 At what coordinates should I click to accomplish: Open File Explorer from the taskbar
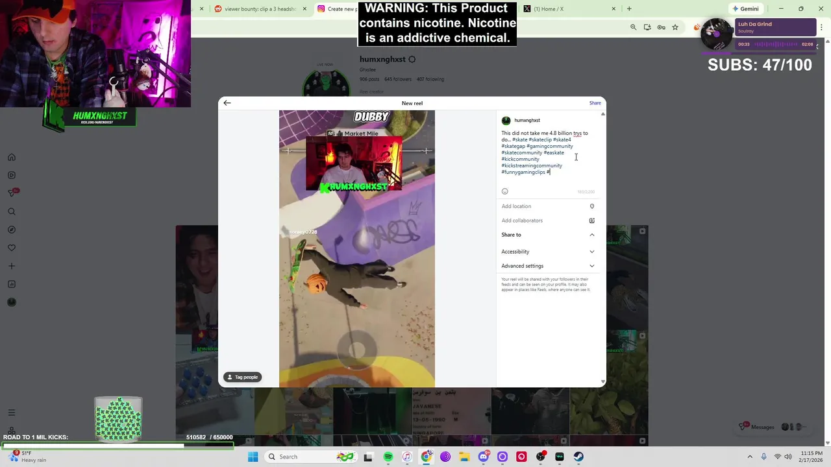click(x=464, y=457)
